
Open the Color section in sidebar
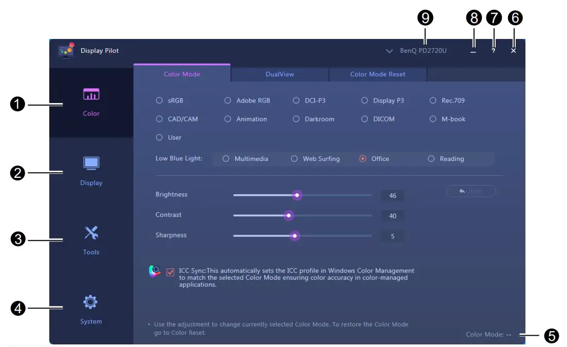[x=91, y=102]
